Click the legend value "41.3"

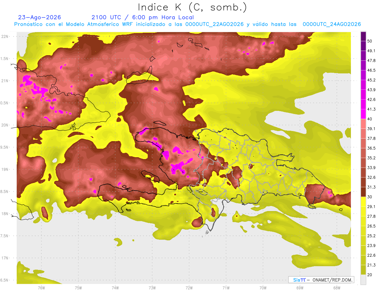point(371,109)
